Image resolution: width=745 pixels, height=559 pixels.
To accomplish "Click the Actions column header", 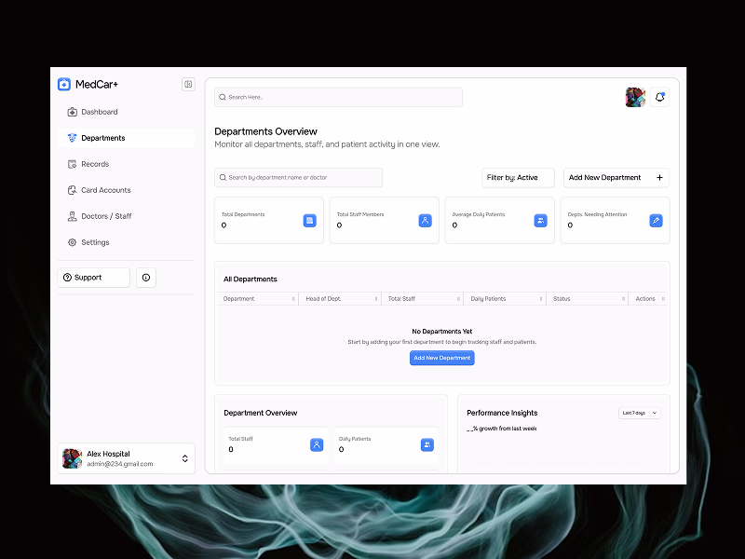I will [648, 298].
